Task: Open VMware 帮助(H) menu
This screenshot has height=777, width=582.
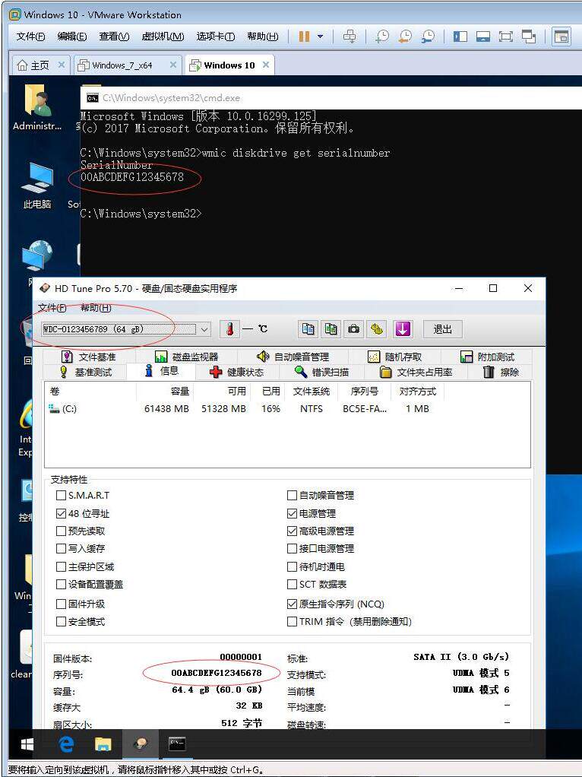Action: pyautogui.click(x=263, y=36)
